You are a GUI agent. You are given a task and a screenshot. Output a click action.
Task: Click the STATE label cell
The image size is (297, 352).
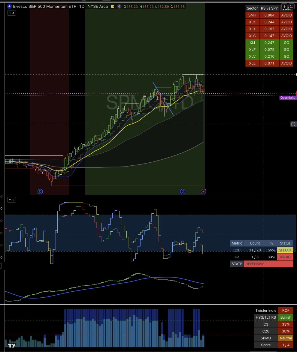[237, 264]
